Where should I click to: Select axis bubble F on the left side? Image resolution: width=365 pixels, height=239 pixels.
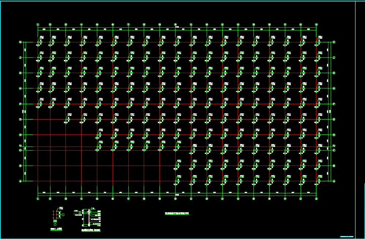coord(20,104)
